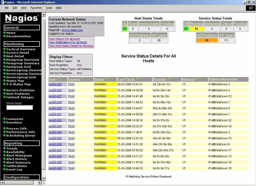
Task: Open the Favorites menu
Action: pyautogui.click(x=36, y=8)
